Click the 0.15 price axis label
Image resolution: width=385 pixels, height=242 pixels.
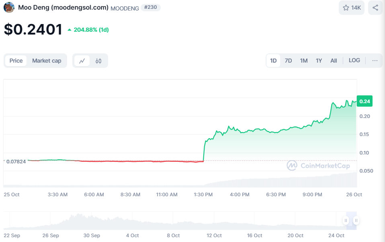point(364,134)
